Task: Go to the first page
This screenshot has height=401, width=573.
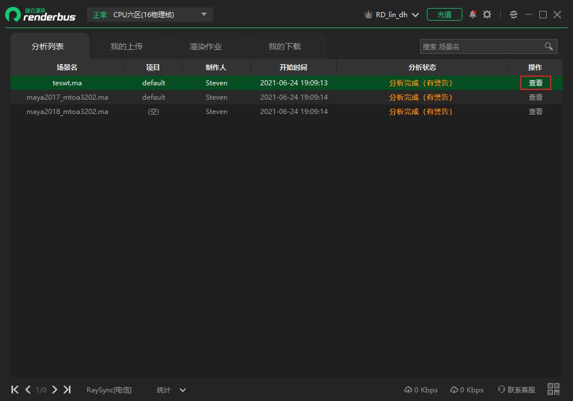Action: [15, 390]
